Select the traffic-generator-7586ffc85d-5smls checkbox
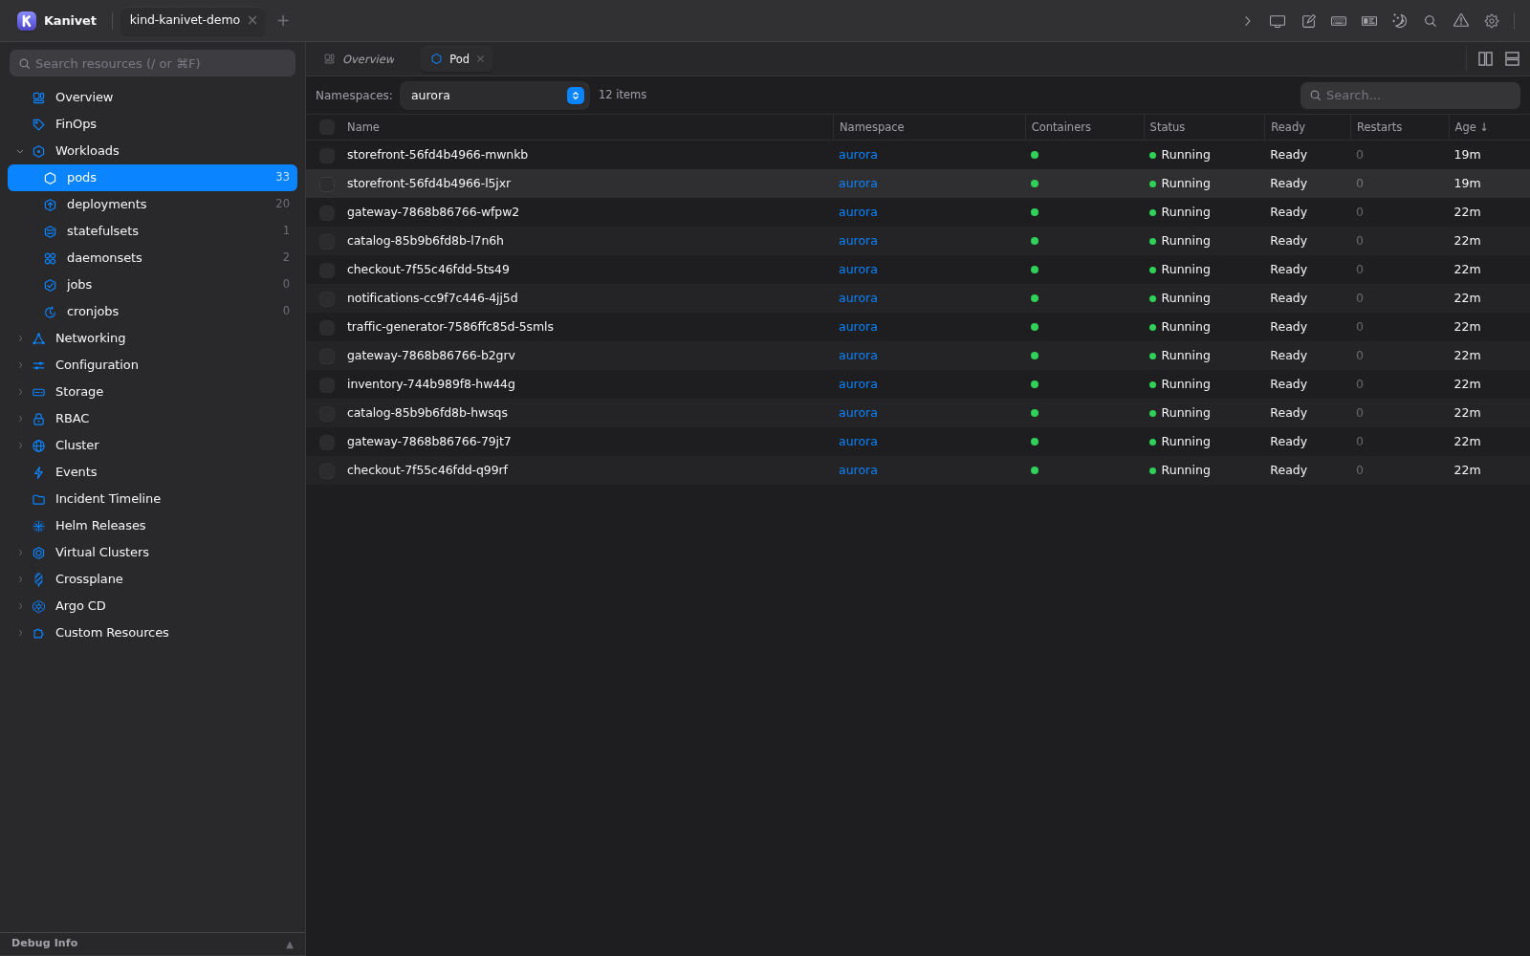This screenshot has width=1530, height=956. [327, 327]
